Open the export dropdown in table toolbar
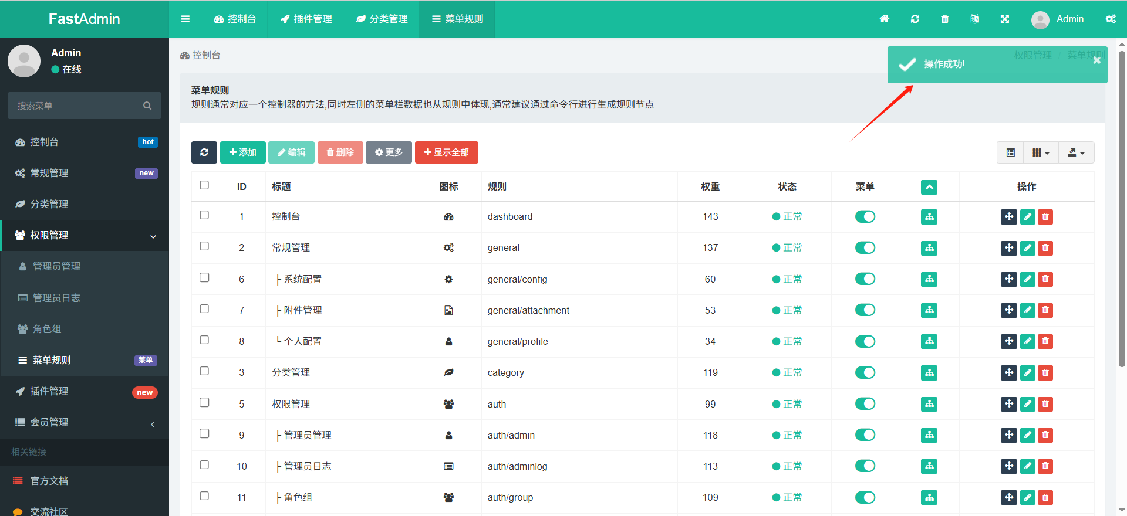This screenshot has height=516, width=1127. coord(1077,152)
